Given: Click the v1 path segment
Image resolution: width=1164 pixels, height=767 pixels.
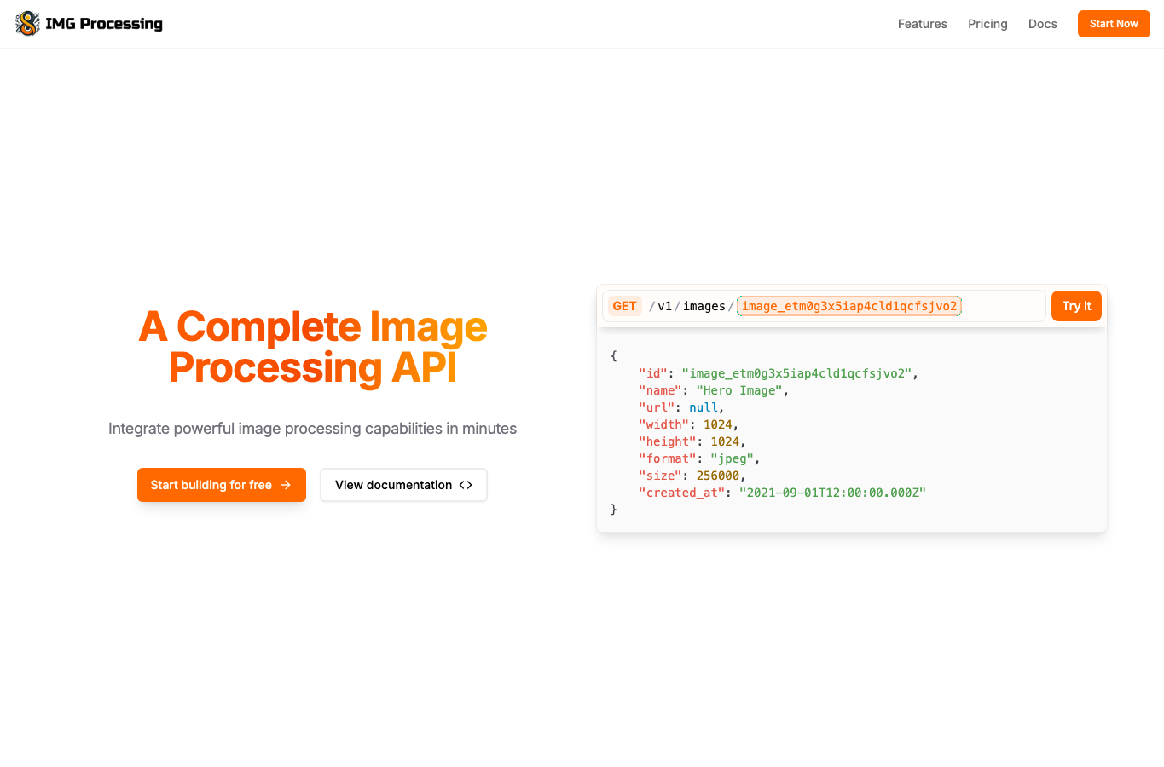Looking at the screenshot, I should (664, 306).
